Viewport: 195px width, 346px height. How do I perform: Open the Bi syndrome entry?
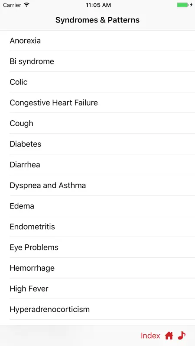(97, 61)
